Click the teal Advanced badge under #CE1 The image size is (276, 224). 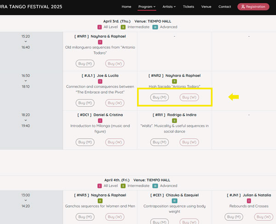174,201
